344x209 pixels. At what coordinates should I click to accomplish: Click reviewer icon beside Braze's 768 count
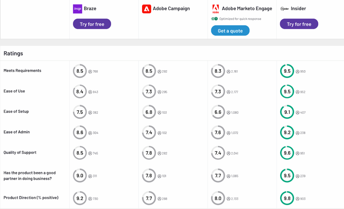click(90, 71)
